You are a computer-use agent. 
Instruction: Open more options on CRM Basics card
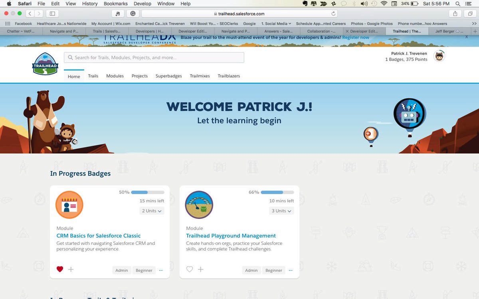click(161, 270)
